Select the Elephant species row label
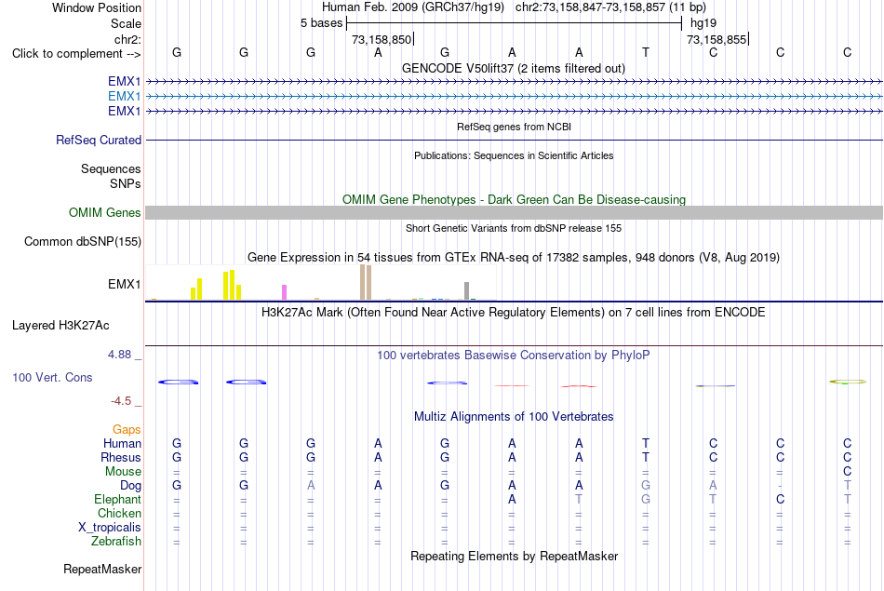884x591 pixels. coord(117,499)
